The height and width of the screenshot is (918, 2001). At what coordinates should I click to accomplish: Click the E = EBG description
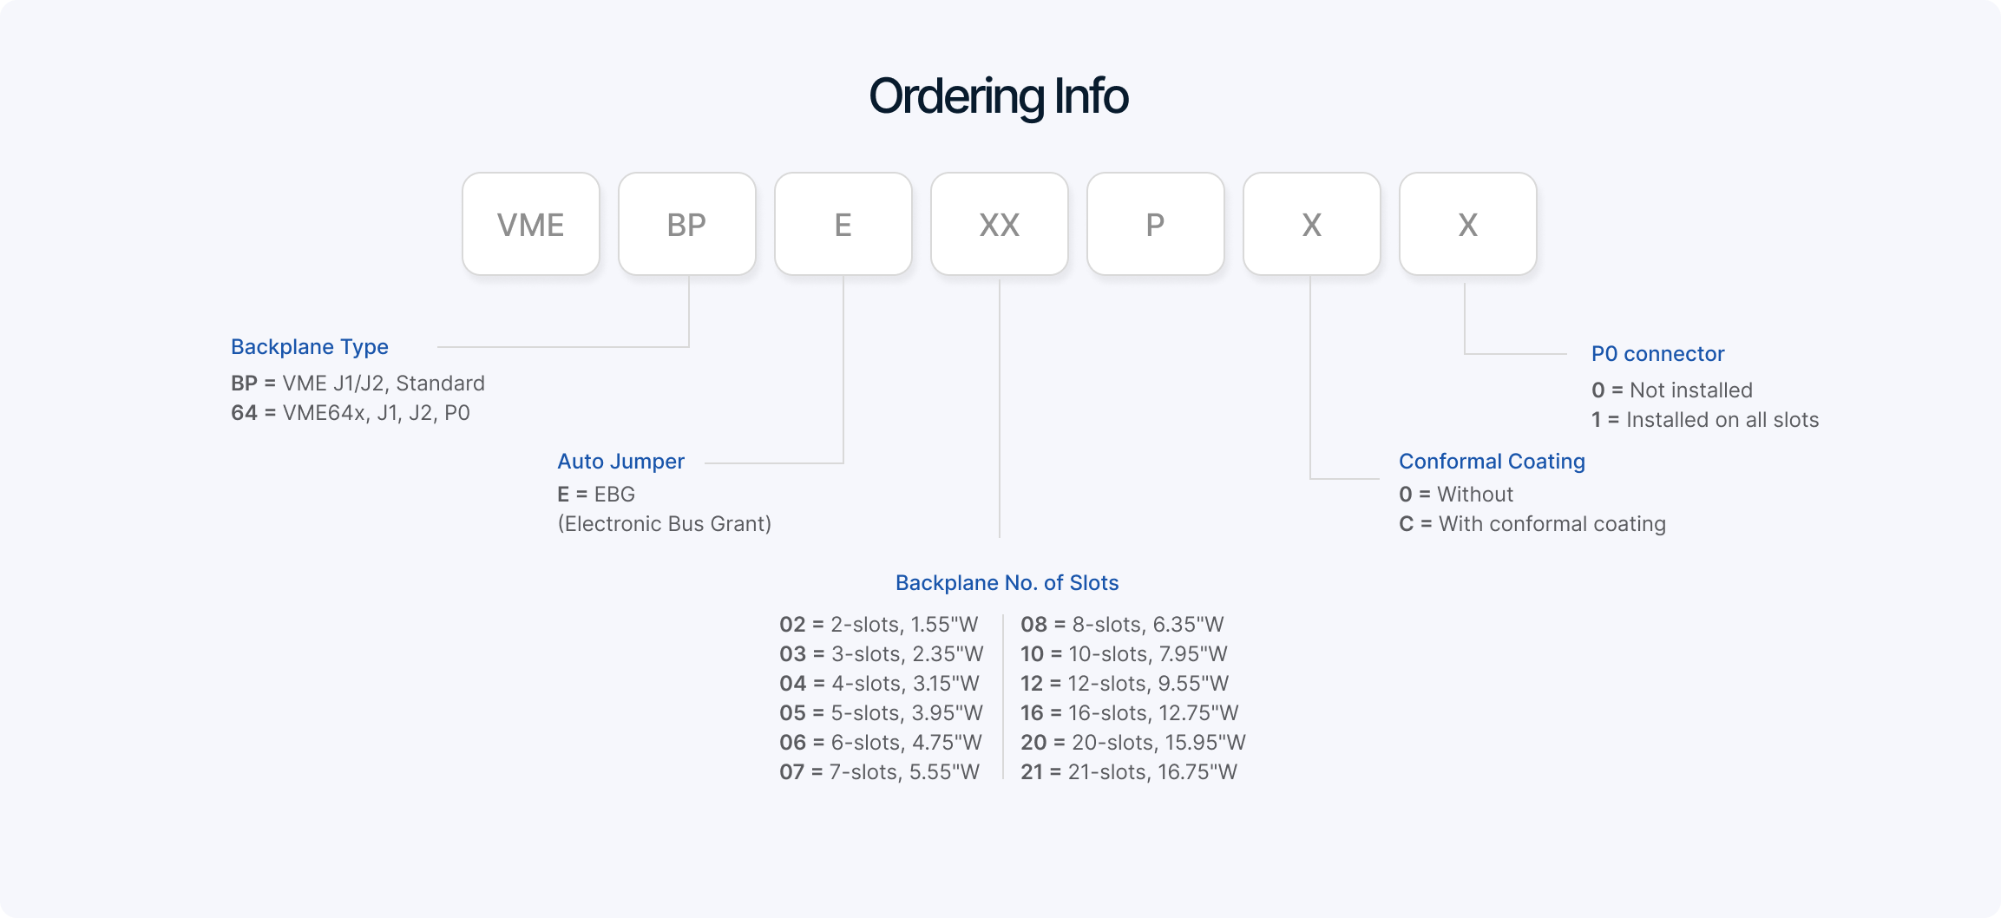596,495
